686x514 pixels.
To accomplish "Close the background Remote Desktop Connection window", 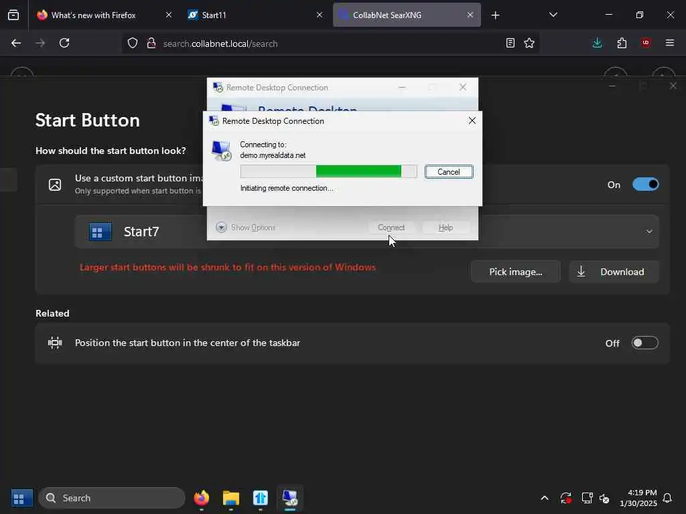I will pos(462,88).
